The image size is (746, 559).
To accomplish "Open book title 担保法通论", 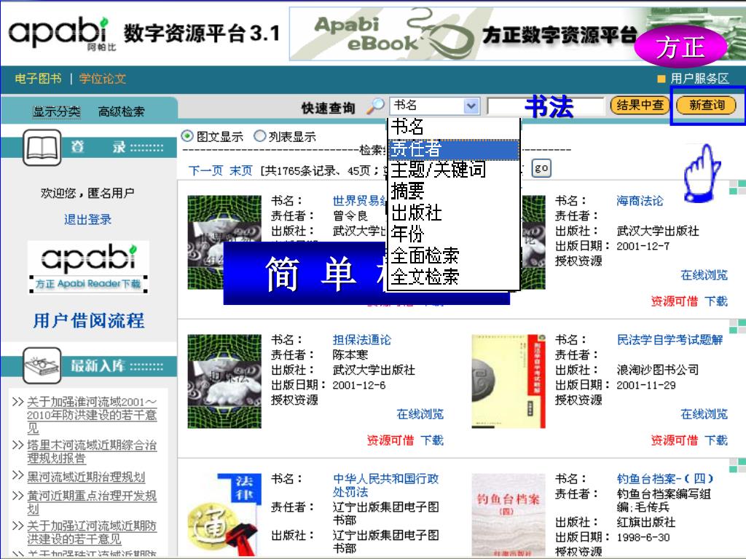I will pos(361,340).
